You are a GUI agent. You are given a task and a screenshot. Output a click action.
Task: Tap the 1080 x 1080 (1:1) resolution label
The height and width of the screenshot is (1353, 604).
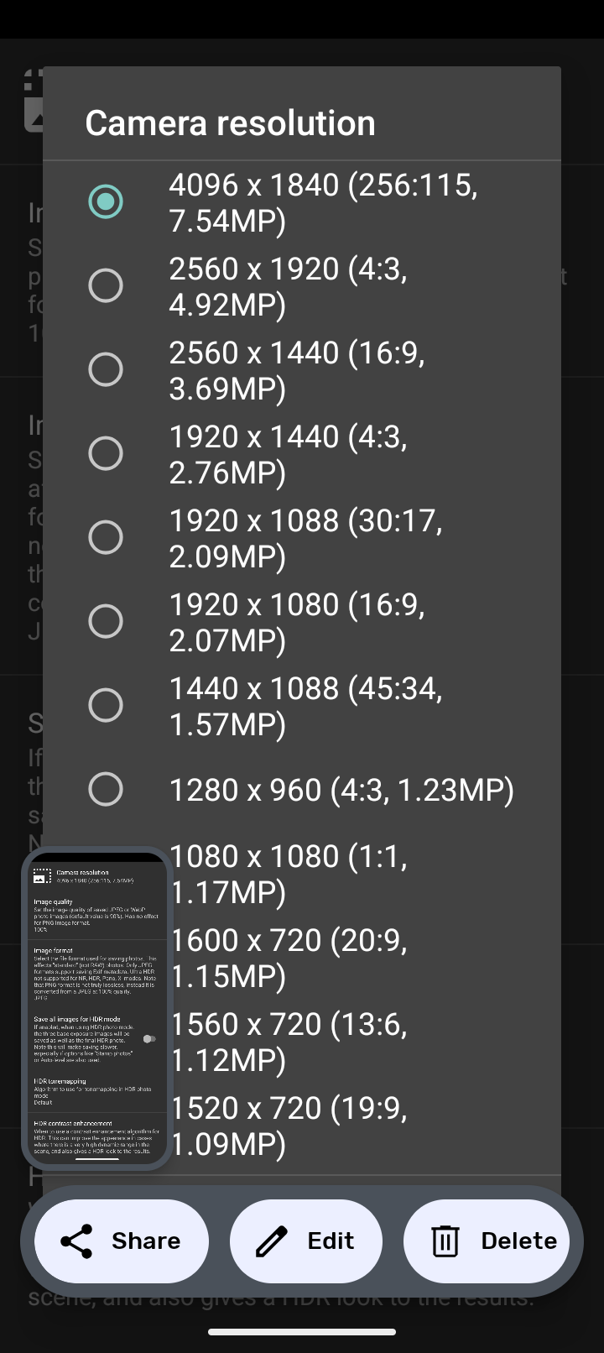[288, 874]
